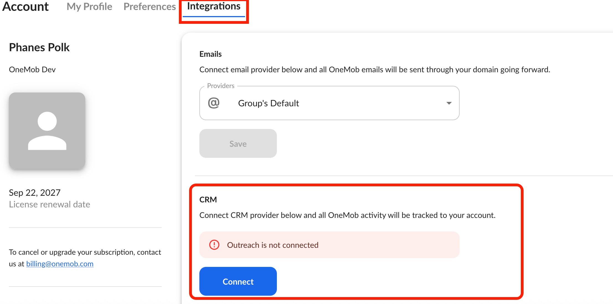Click the License renewal date label
Viewport: 613px width, 304px height.
point(50,204)
